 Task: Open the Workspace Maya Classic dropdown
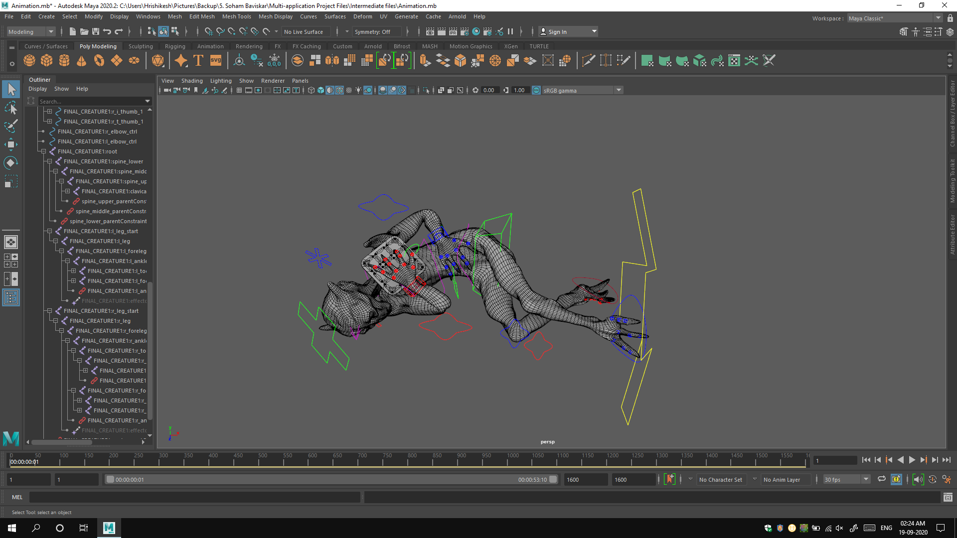click(894, 18)
